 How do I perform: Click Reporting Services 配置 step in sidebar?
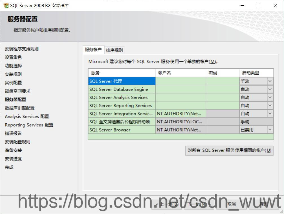pos(29,125)
